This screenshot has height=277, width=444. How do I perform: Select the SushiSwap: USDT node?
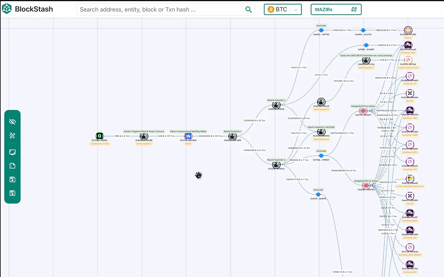point(410,110)
